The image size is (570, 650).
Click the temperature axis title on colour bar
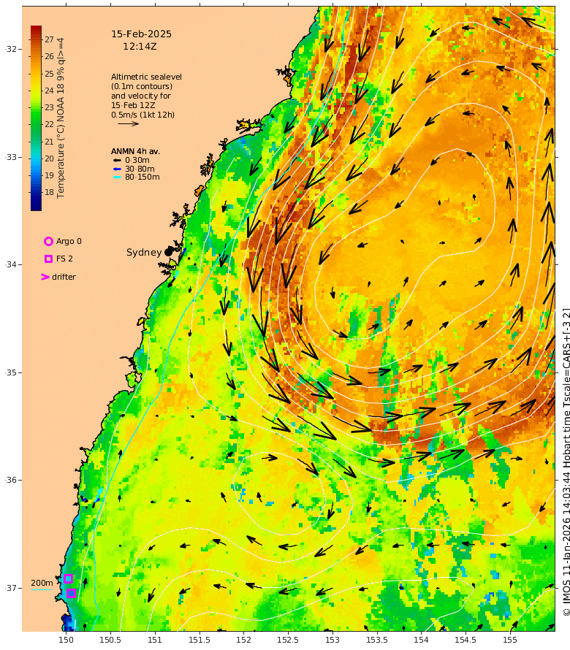point(61,118)
